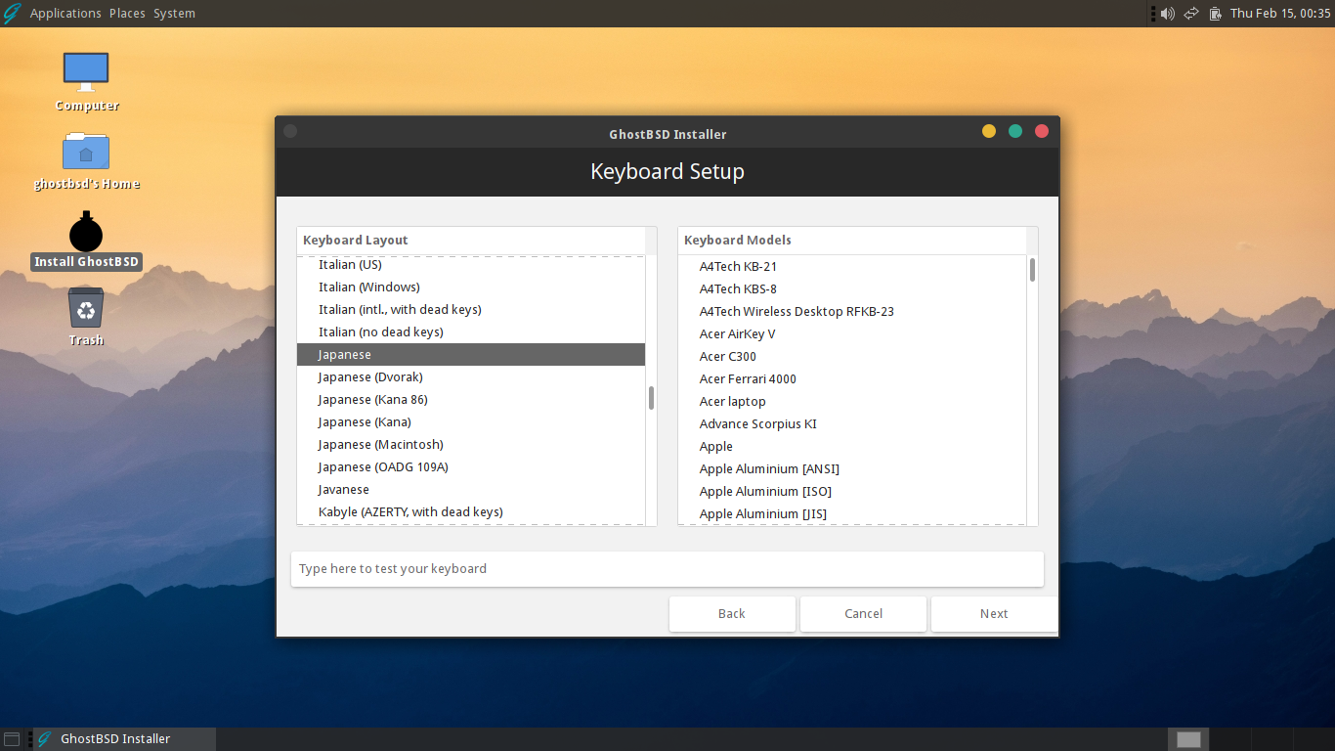1335x751 pixels.
Task: Select Japanese (OADG 109A) layout
Action: pos(471,467)
